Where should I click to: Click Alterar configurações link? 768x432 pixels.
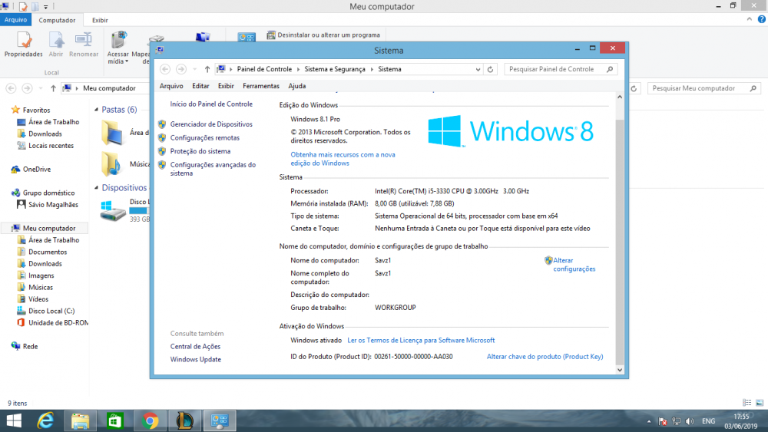pos(573,265)
